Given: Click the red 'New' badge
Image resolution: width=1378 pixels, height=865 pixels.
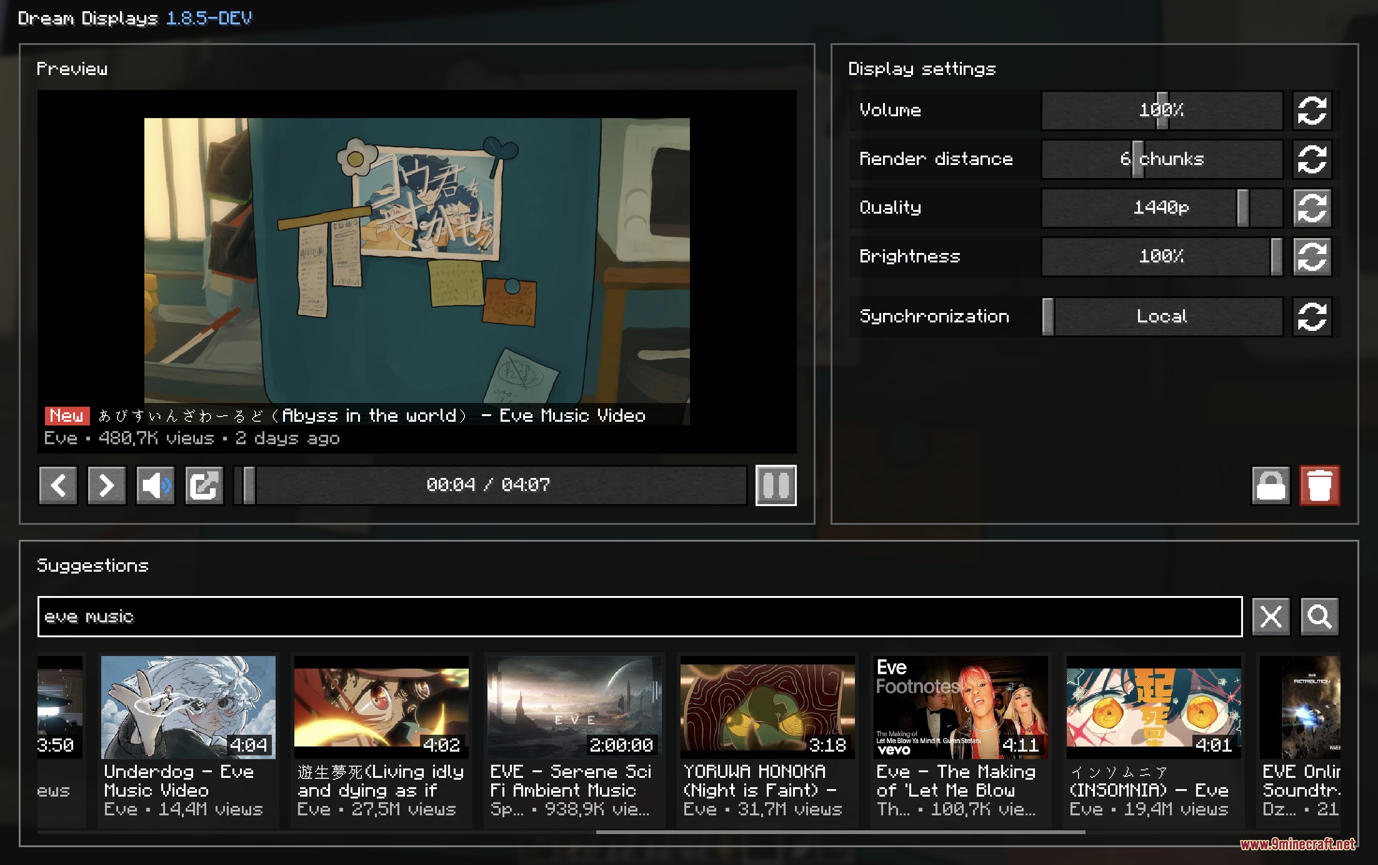Looking at the screenshot, I should (x=67, y=416).
